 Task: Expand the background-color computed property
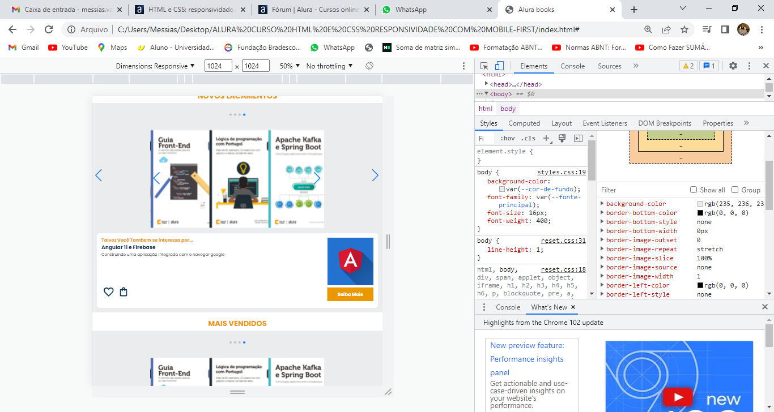(x=602, y=204)
